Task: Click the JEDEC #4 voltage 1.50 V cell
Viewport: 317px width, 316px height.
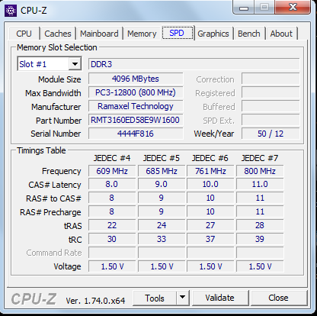Action: click(112, 266)
